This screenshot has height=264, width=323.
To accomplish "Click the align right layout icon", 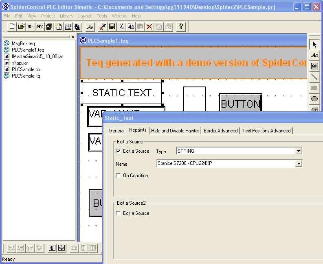I will pos(21,248).
